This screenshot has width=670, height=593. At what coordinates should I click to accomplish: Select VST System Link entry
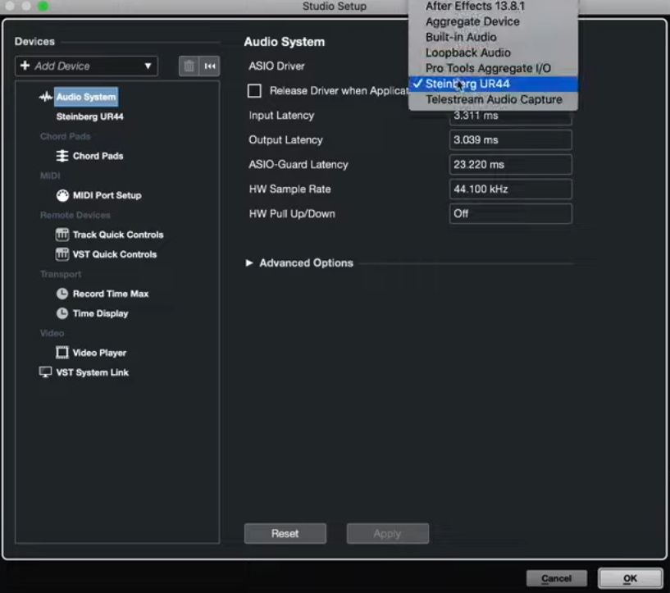93,372
